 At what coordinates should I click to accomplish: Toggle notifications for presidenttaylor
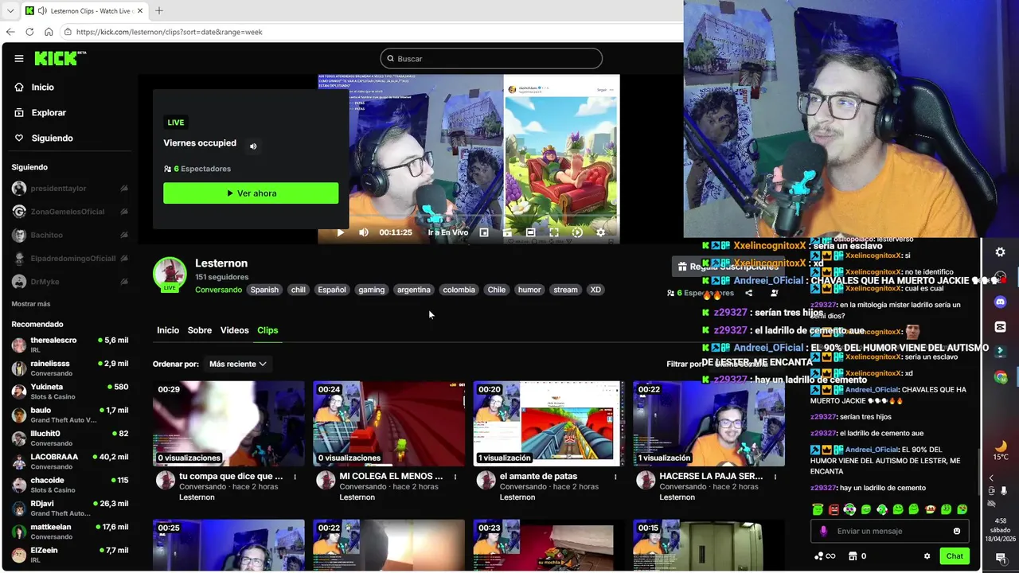coord(124,189)
